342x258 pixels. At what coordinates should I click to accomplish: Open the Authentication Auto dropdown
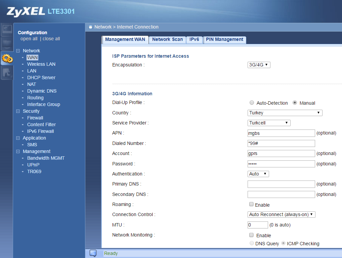[x=258, y=174]
